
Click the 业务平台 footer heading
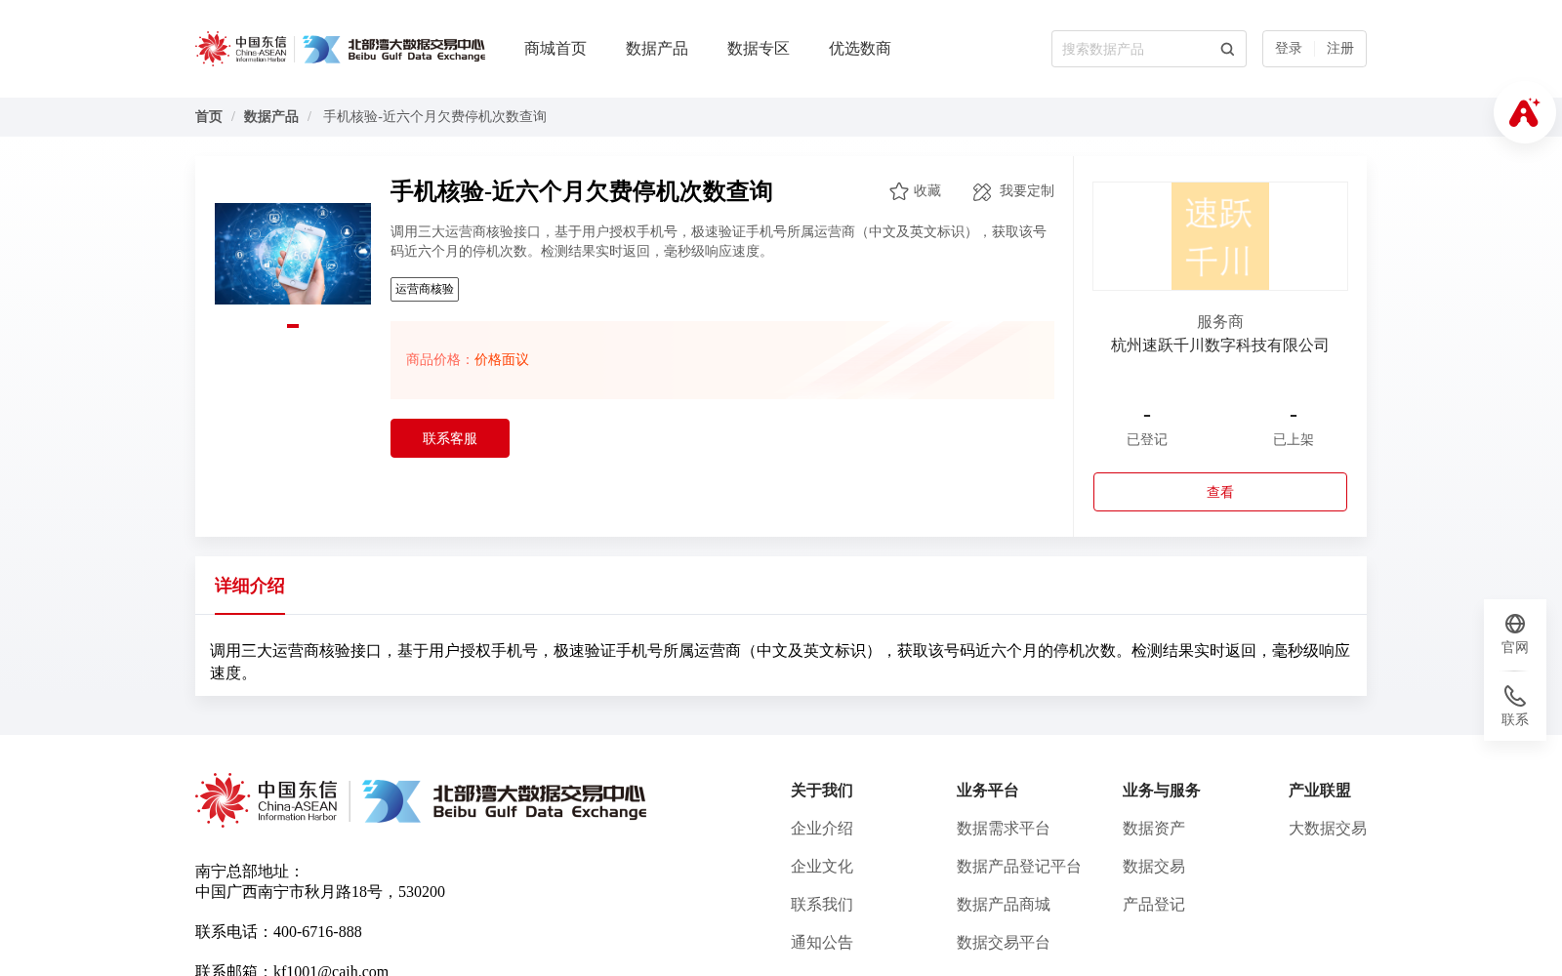(988, 791)
